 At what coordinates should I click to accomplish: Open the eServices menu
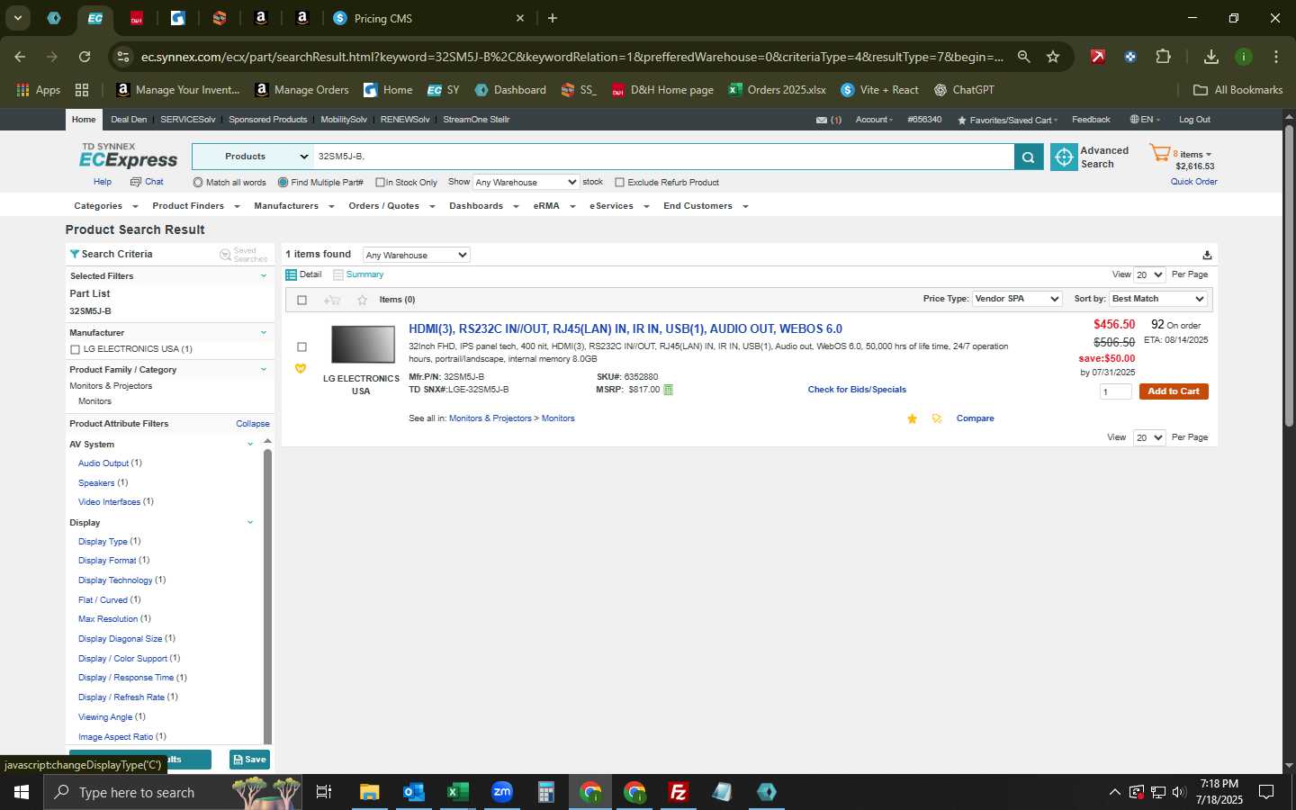[x=619, y=206]
